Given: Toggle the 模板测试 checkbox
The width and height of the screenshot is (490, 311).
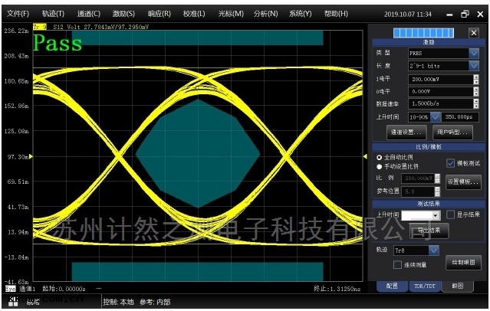Looking at the screenshot, I should tap(450, 162).
